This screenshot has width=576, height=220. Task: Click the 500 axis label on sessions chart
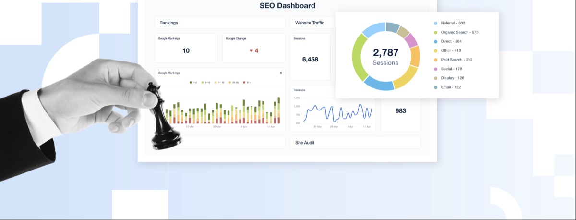(x=298, y=123)
